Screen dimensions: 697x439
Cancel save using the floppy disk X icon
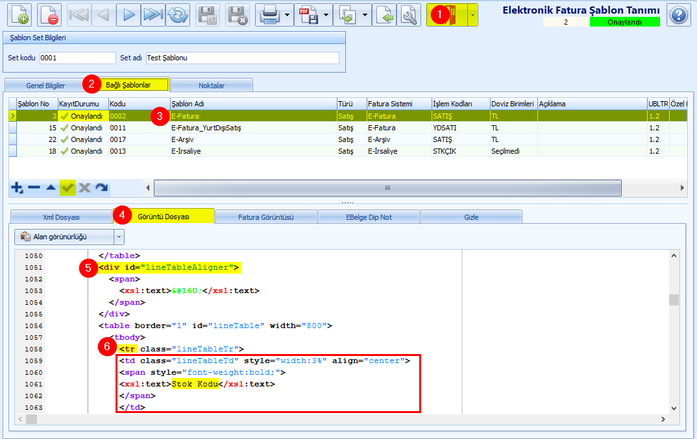pyautogui.click(x=238, y=15)
